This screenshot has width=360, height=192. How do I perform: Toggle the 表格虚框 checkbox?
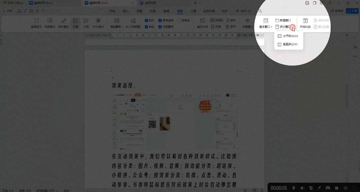[160, 20]
